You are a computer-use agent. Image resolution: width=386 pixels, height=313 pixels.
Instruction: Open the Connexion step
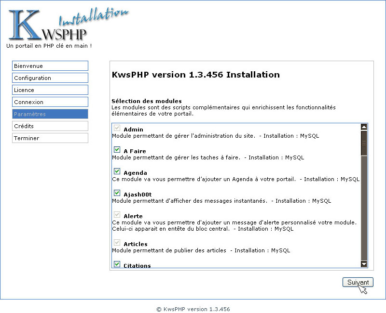click(x=50, y=102)
